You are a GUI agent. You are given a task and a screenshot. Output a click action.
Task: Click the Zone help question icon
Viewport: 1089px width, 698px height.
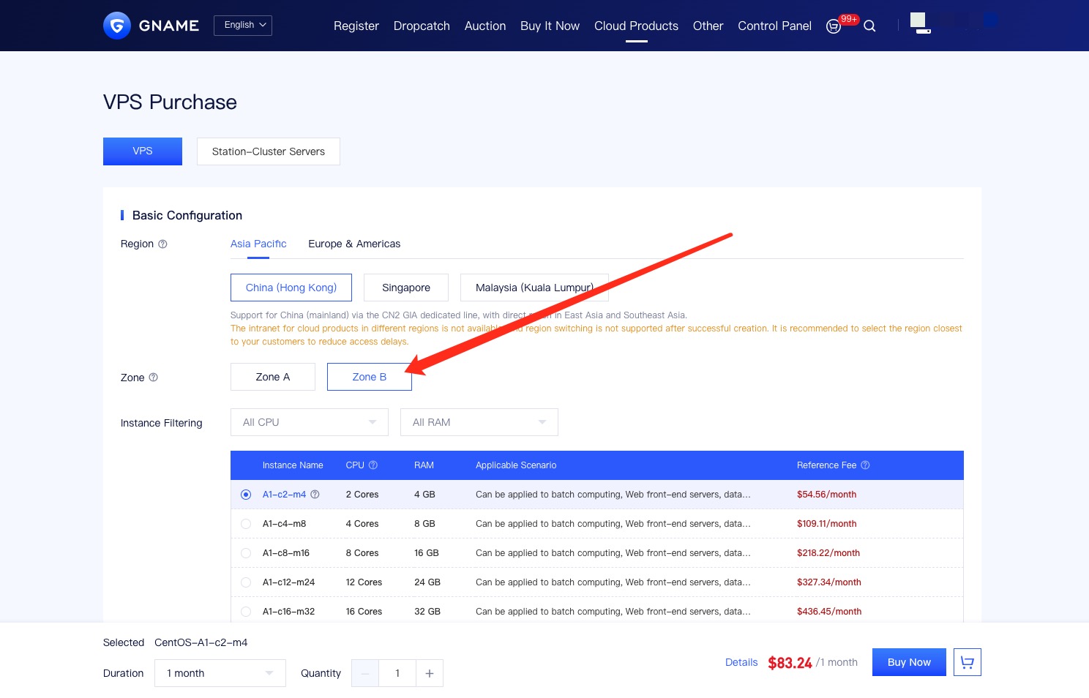tap(153, 378)
